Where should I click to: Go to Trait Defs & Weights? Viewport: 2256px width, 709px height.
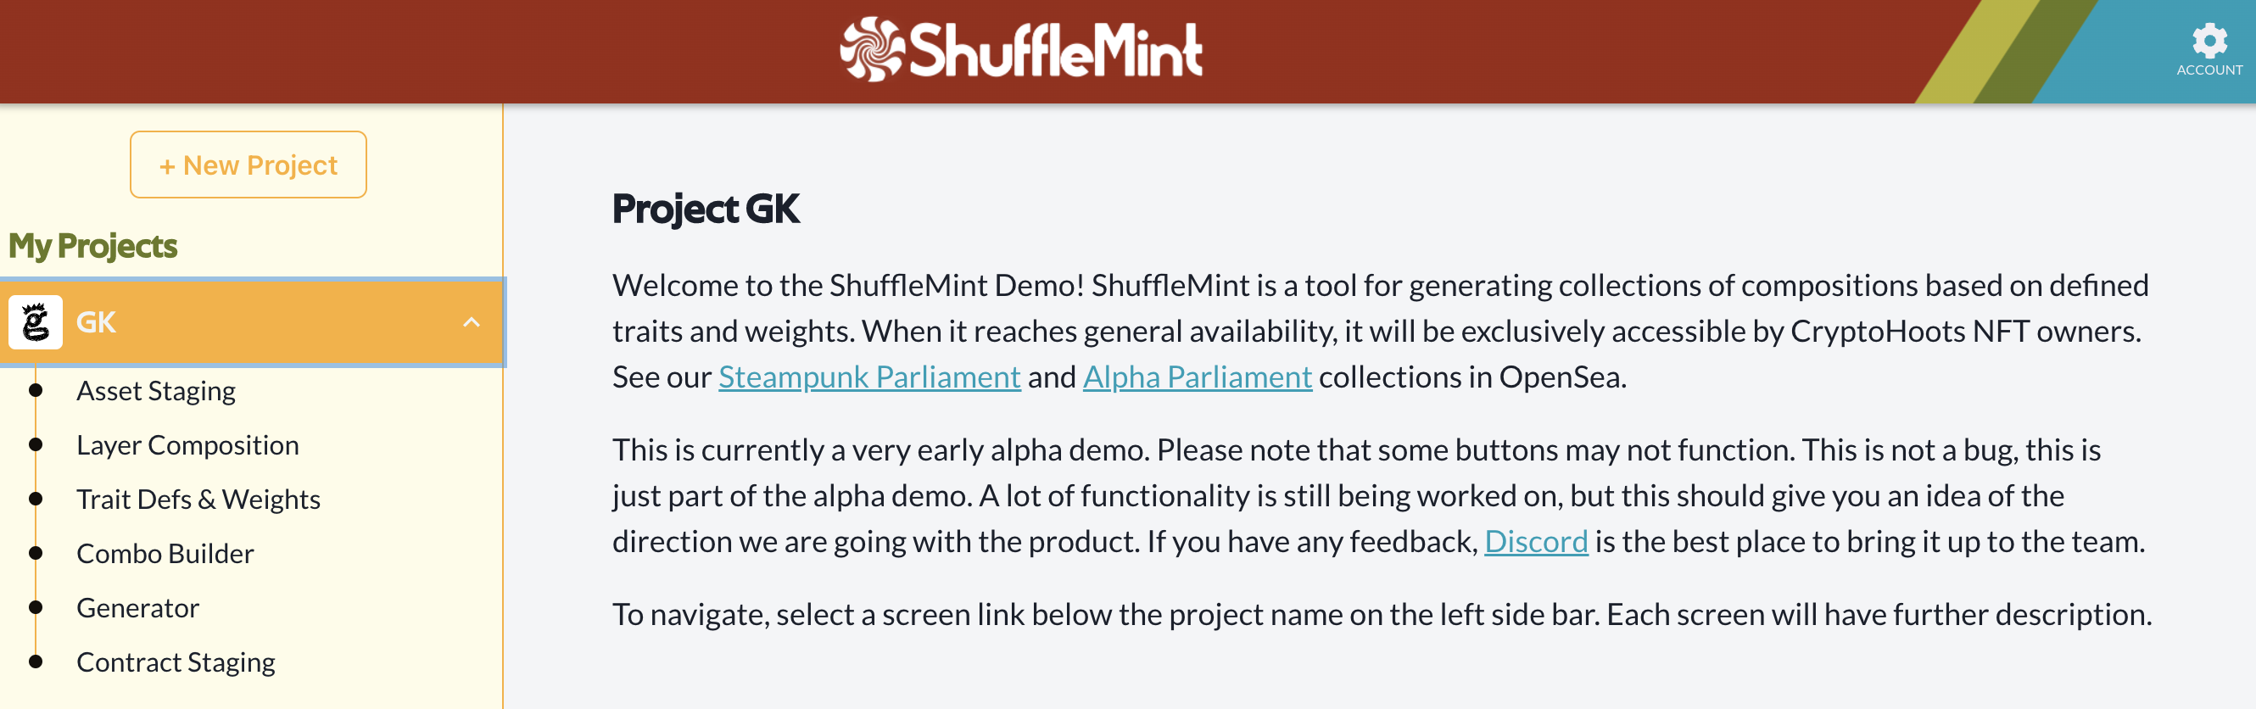(x=198, y=499)
